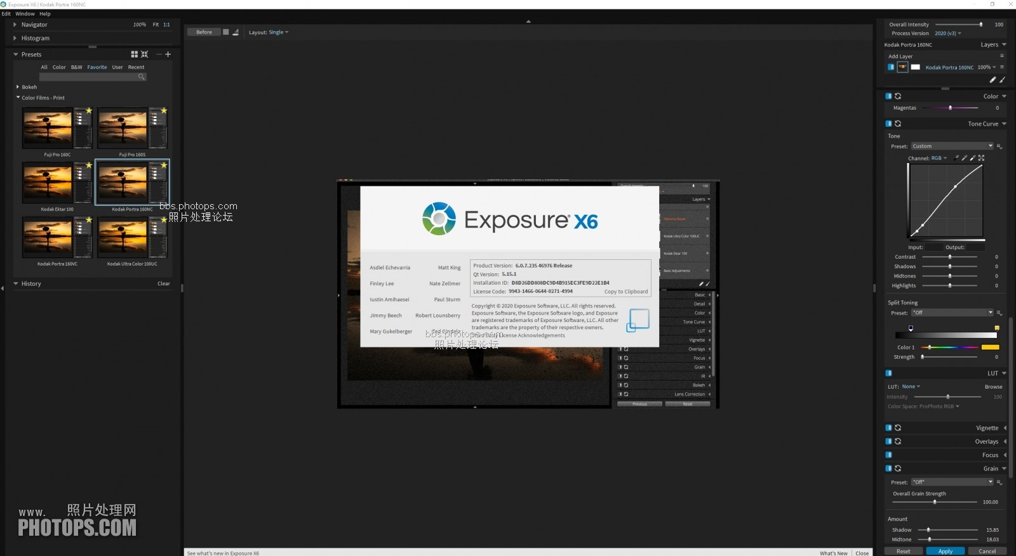Image resolution: width=1016 pixels, height=556 pixels.
Task: Open Grain preset save menu icon
Action: [999, 482]
